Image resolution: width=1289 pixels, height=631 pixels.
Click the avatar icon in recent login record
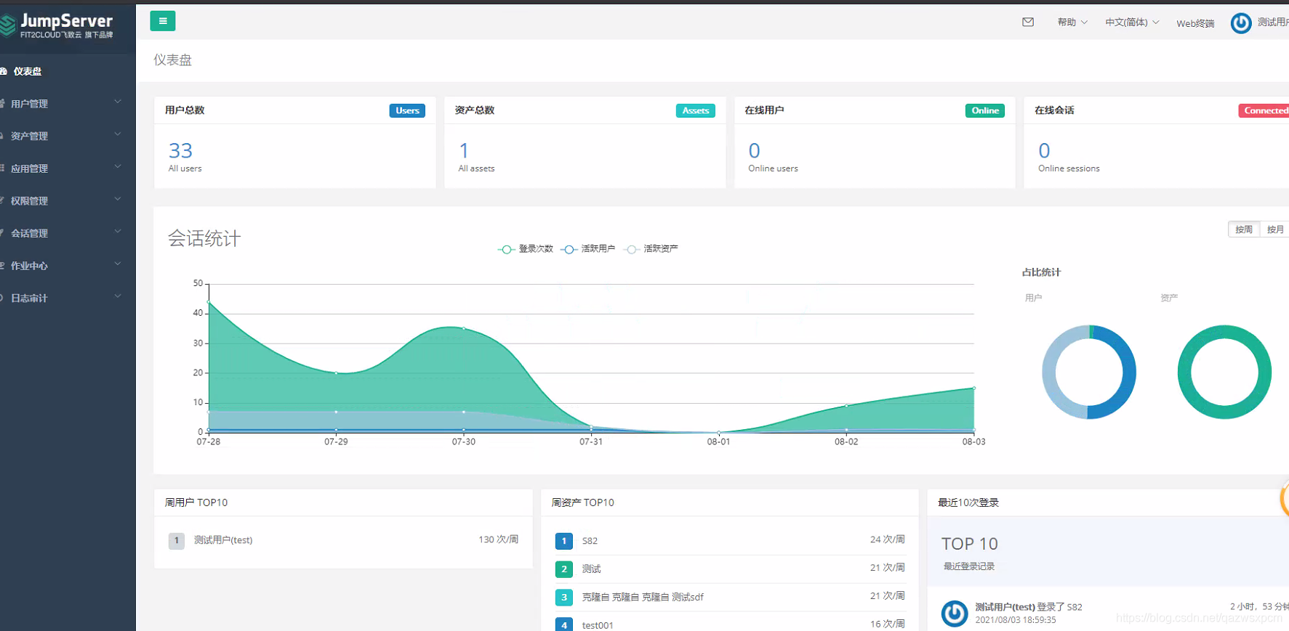pyautogui.click(x=955, y=613)
